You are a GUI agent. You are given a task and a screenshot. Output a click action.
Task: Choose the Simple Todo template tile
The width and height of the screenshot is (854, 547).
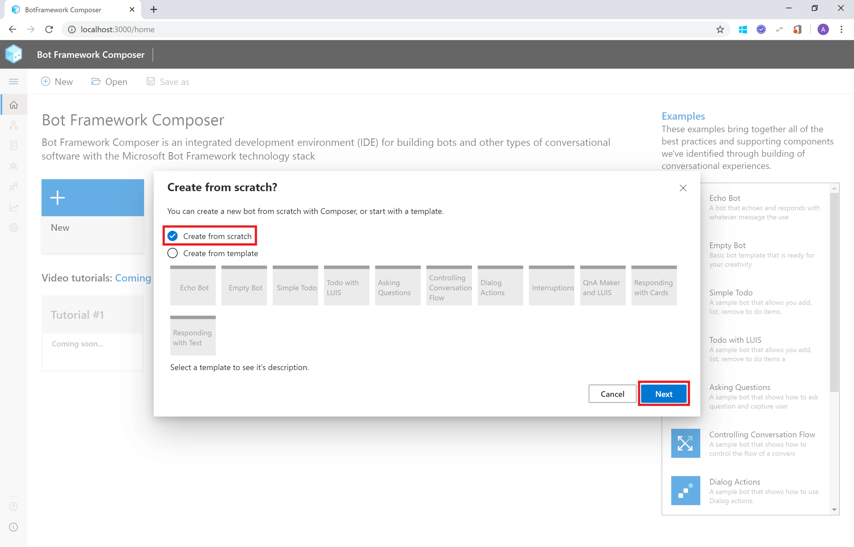(295, 285)
